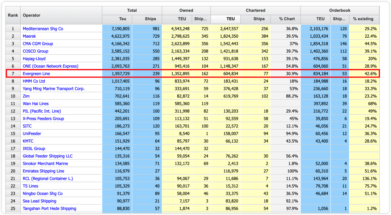Select Evergreen Line's 42.6% existing cell

[x=364, y=73]
